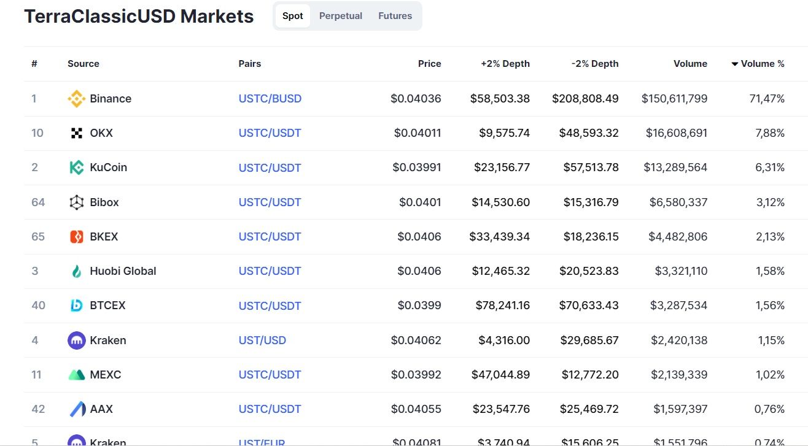Sort by the Volume column header

click(690, 64)
